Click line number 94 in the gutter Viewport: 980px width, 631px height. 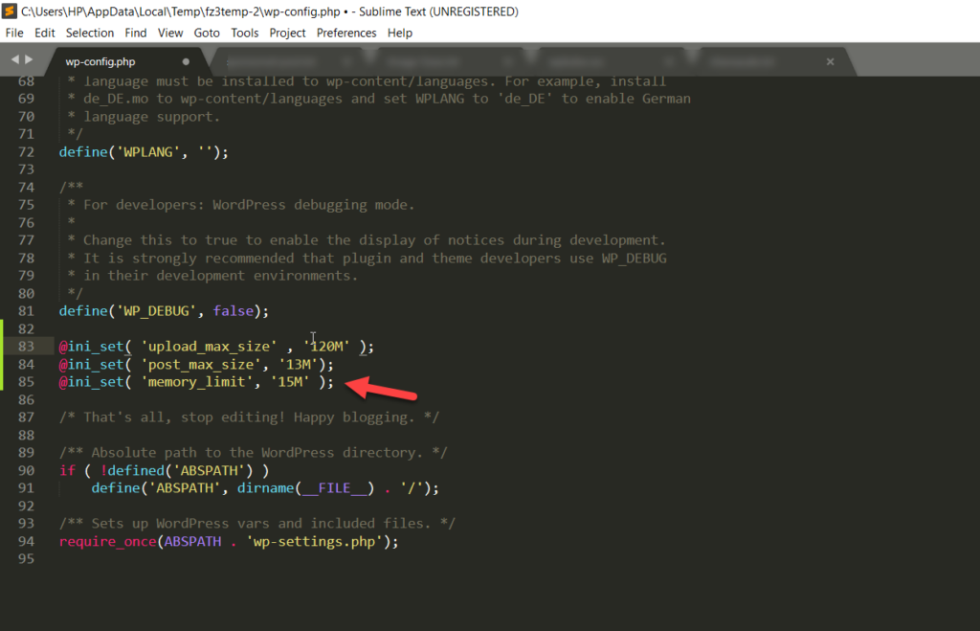26,542
